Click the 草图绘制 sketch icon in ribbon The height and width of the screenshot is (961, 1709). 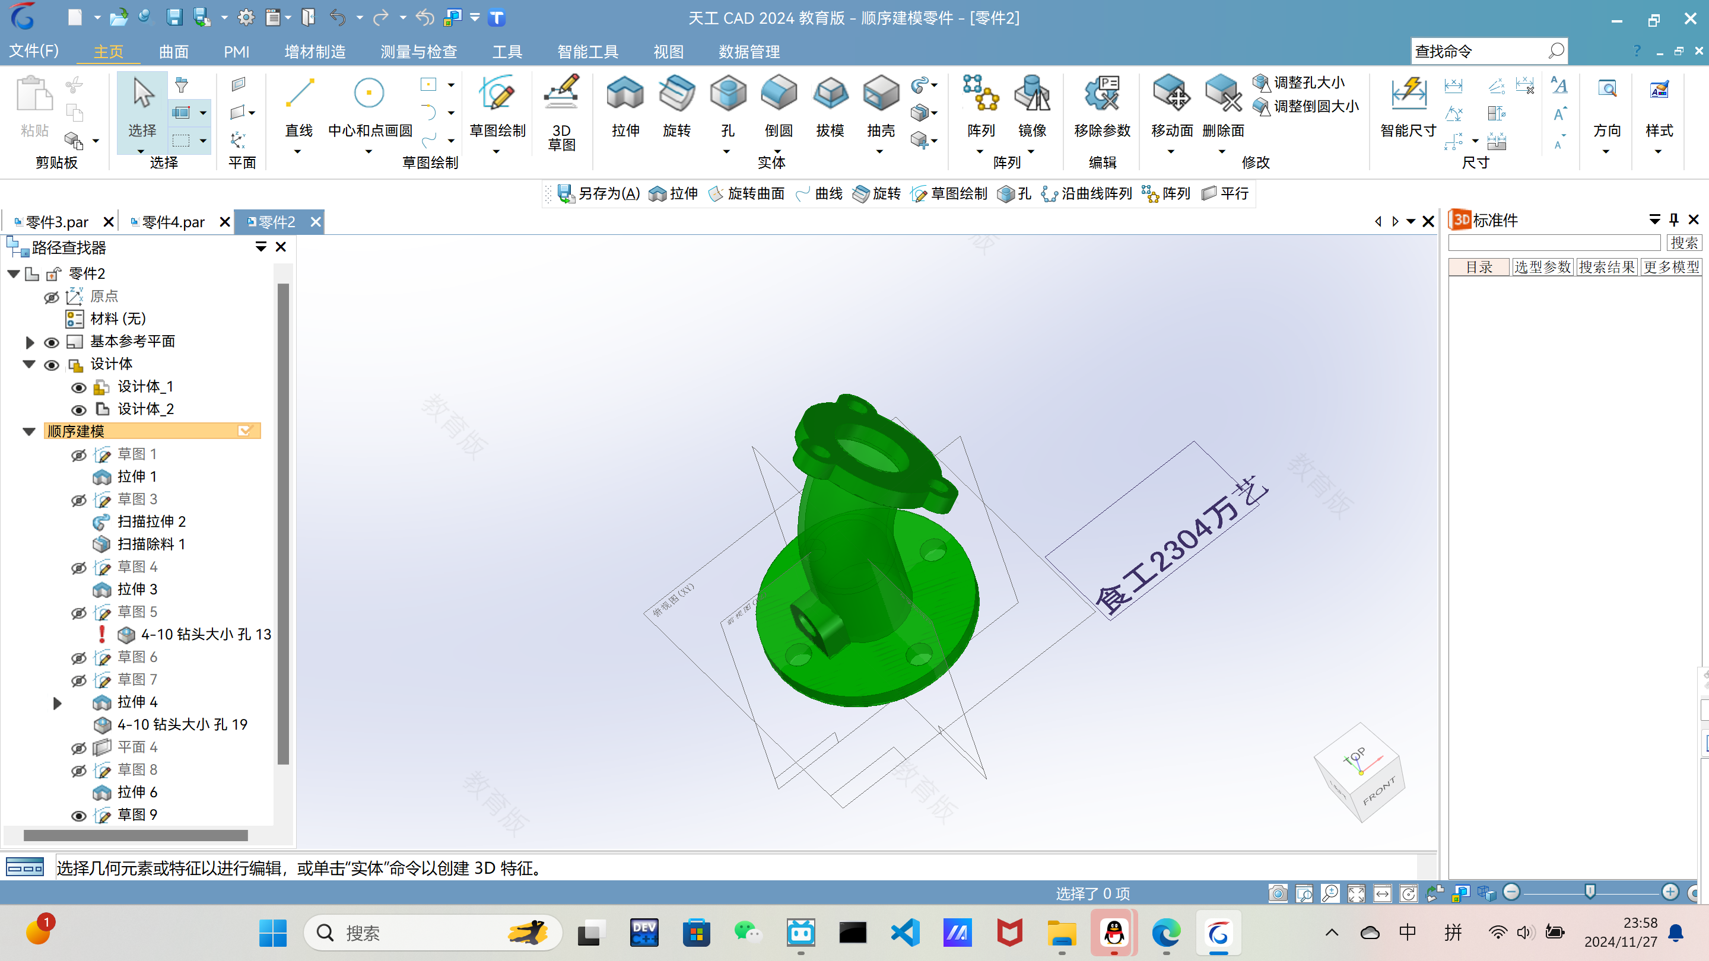click(x=498, y=106)
